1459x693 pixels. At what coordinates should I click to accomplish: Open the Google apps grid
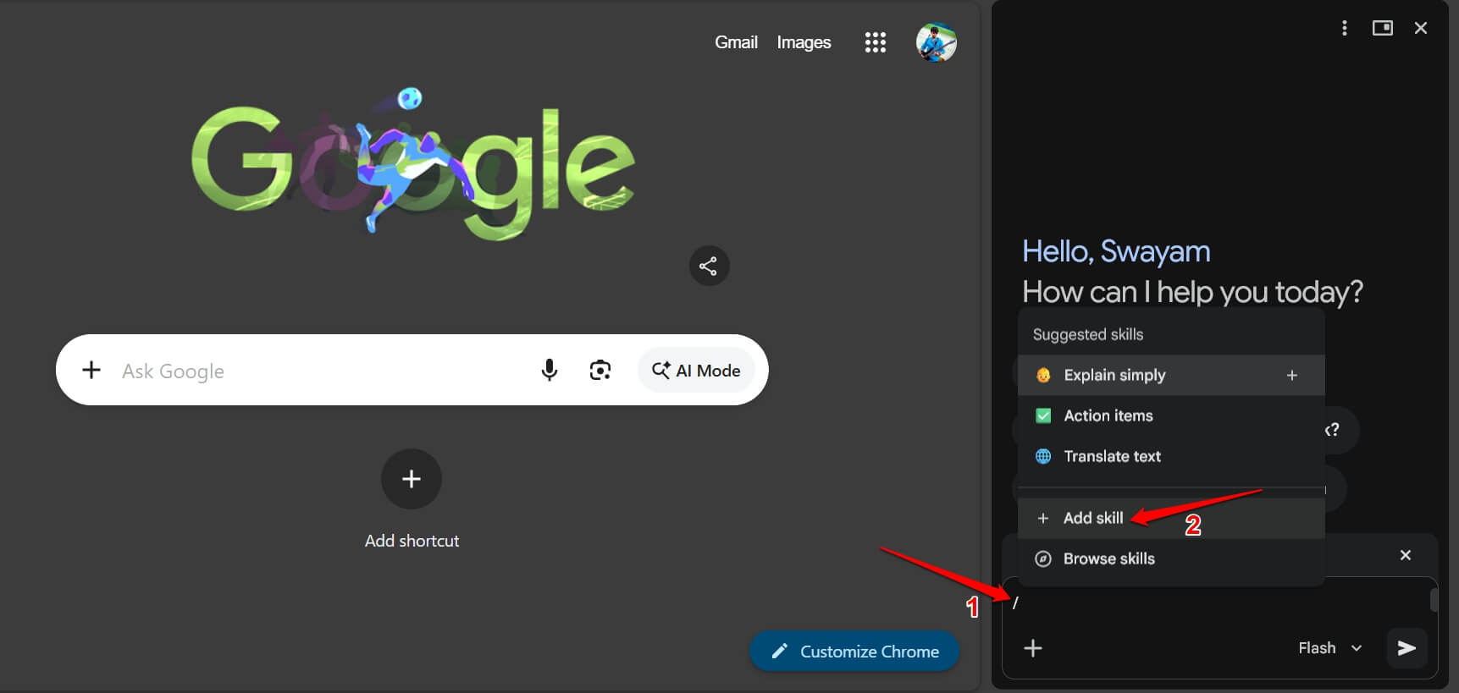click(876, 42)
